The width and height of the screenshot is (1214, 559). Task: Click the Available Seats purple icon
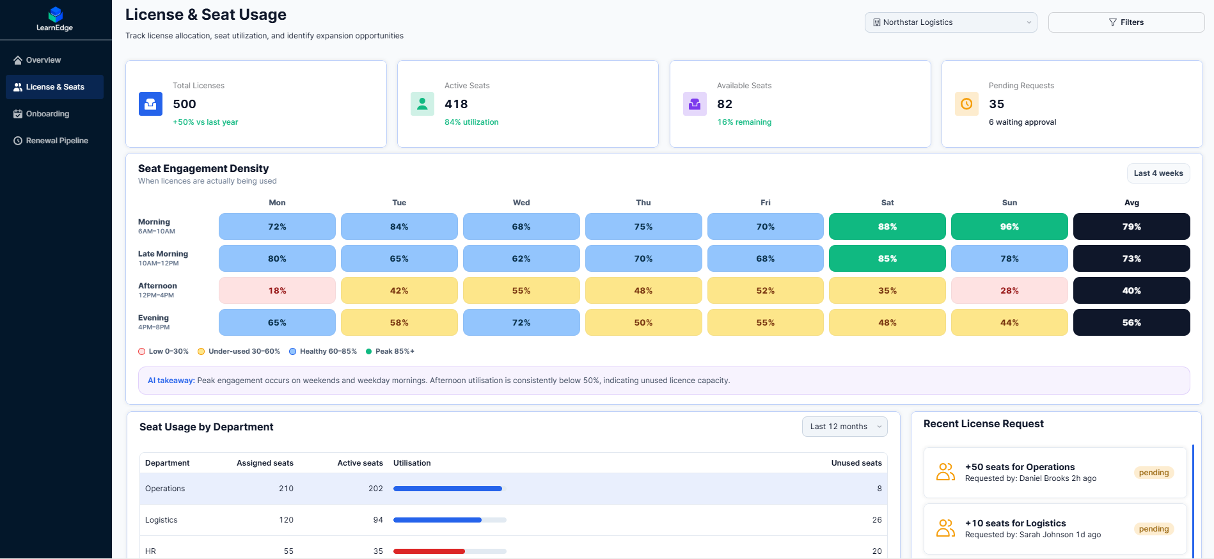695,104
